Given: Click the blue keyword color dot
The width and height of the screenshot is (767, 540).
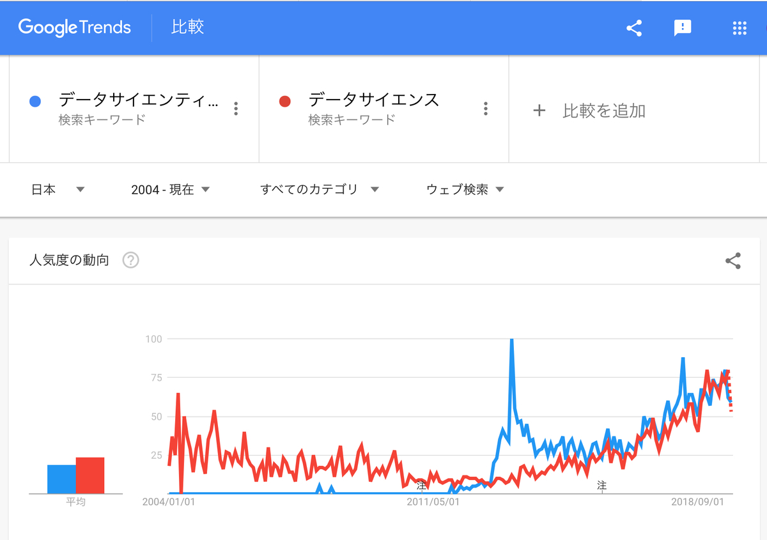Looking at the screenshot, I should (x=35, y=100).
